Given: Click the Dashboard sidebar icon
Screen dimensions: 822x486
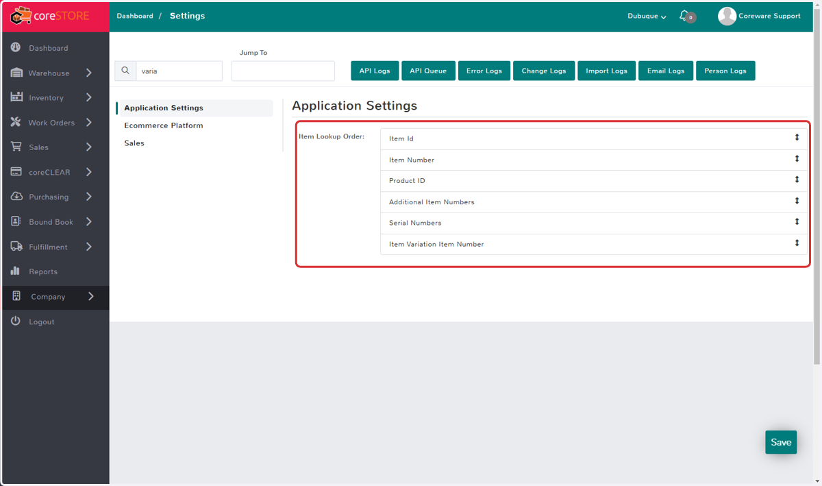Looking at the screenshot, I should coord(16,48).
